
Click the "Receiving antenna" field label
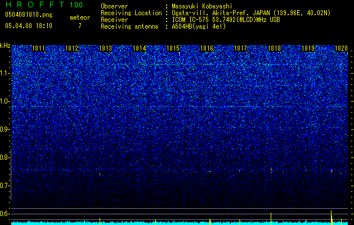(x=129, y=26)
